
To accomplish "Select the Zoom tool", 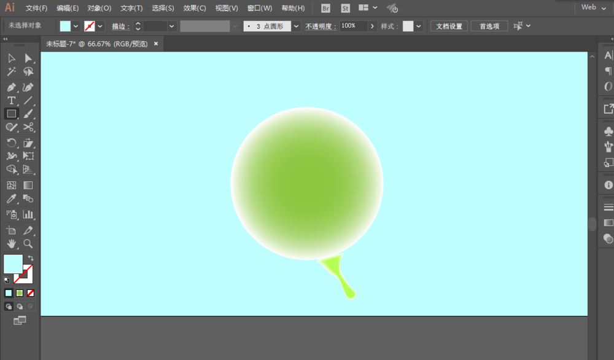I will 28,243.
